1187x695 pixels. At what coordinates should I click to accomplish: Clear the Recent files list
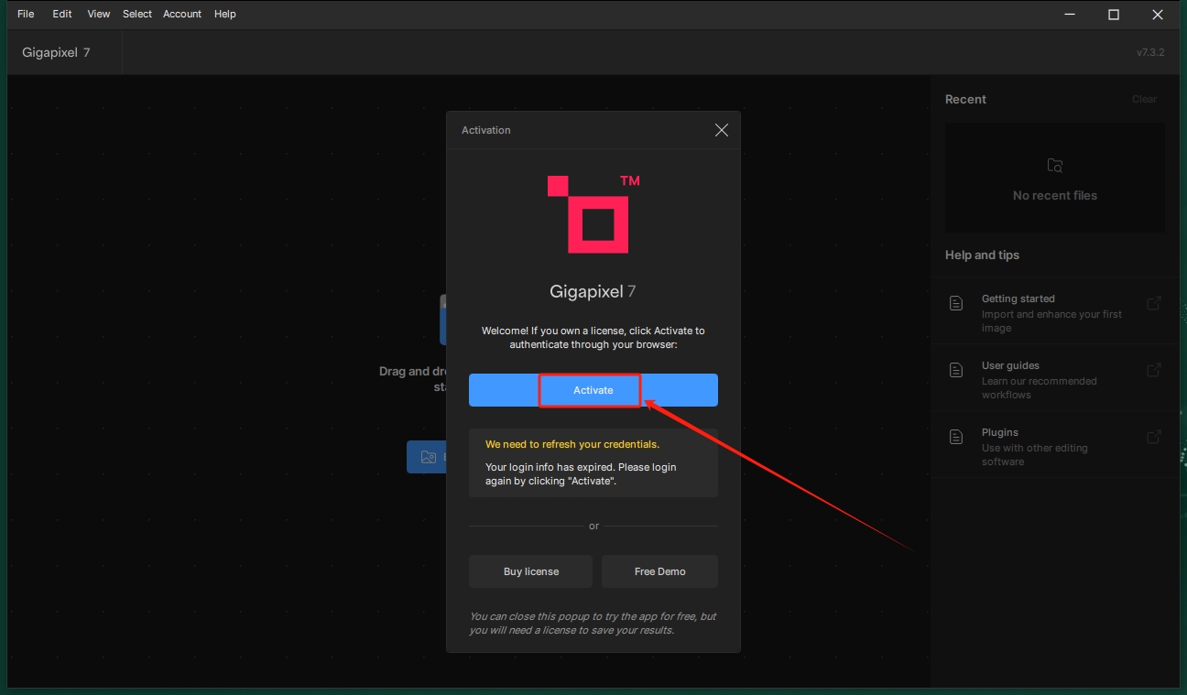1144,99
